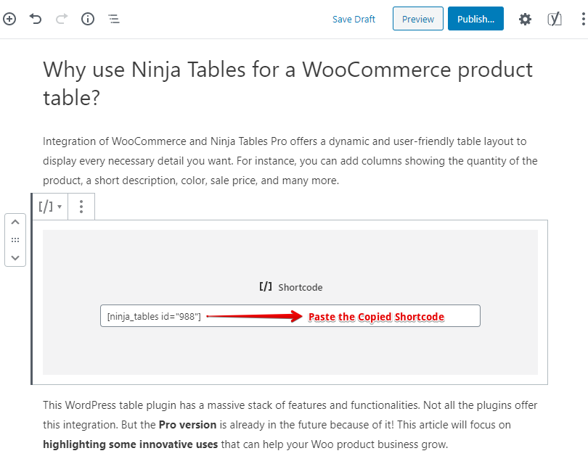Viewport: 588px width, 464px height.
Task: Click Save Draft link
Action: [x=354, y=19]
